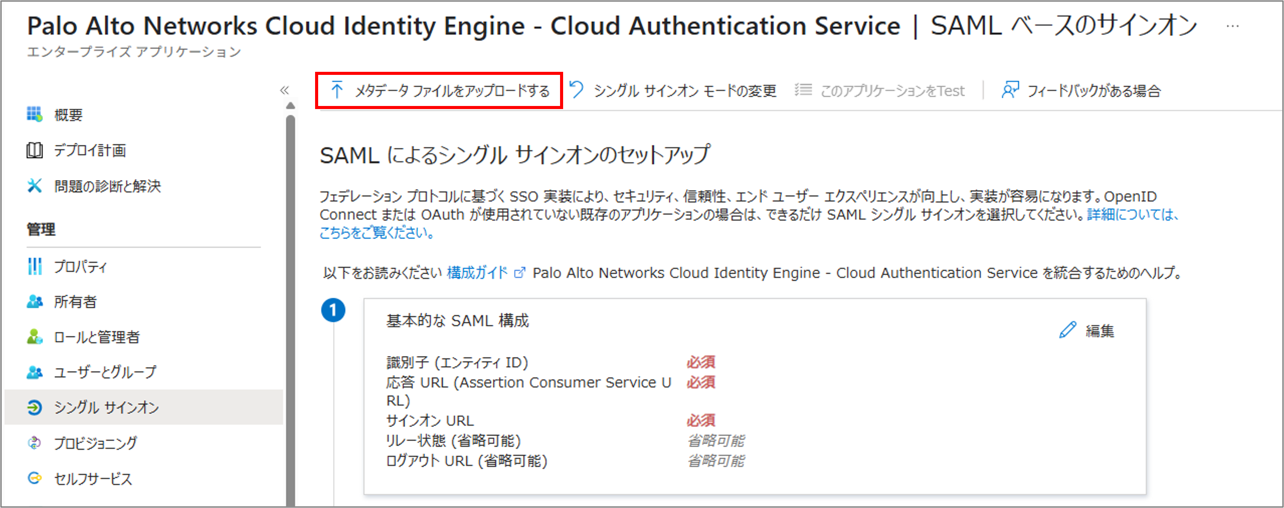Click the sidebar scroll up arrow
This screenshot has height=508, width=1284.
291,106
